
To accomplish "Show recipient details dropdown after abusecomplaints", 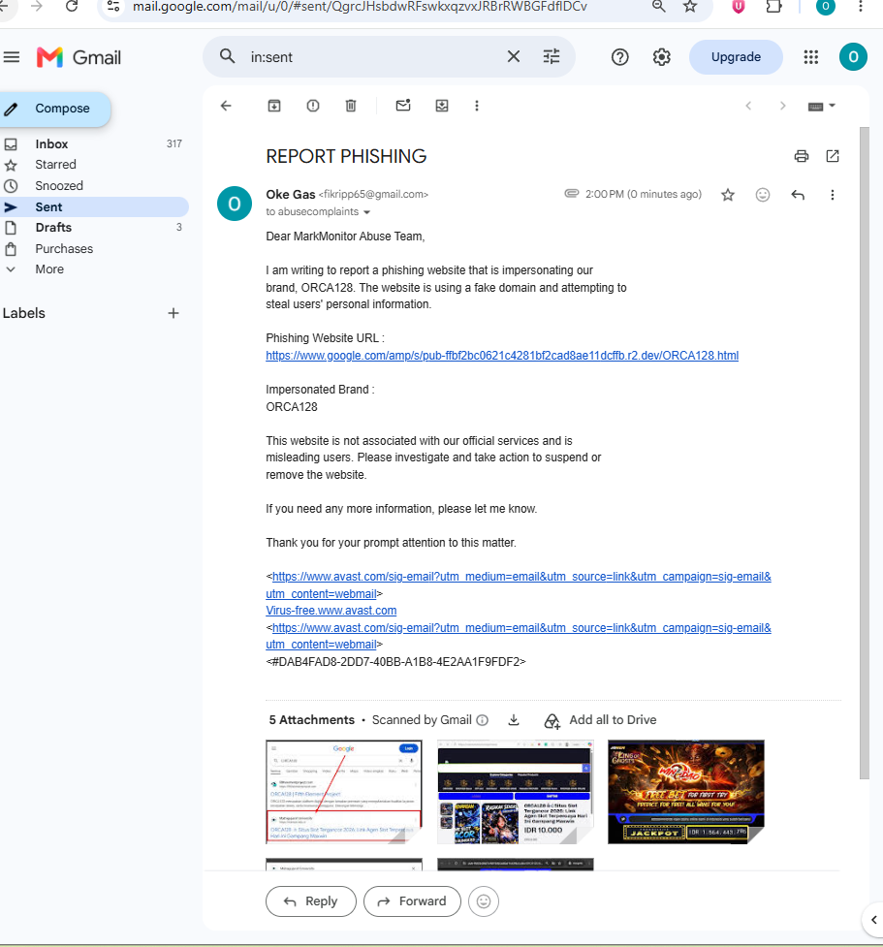I will pyautogui.click(x=366, y=212).
